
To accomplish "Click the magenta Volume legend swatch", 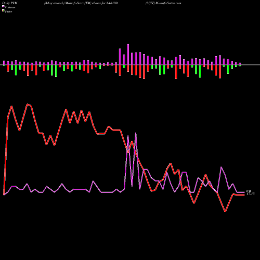I will tap(3, 7).
